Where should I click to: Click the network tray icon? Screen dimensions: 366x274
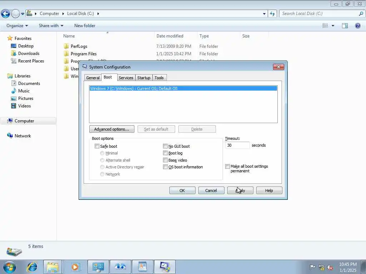[321, 267]
